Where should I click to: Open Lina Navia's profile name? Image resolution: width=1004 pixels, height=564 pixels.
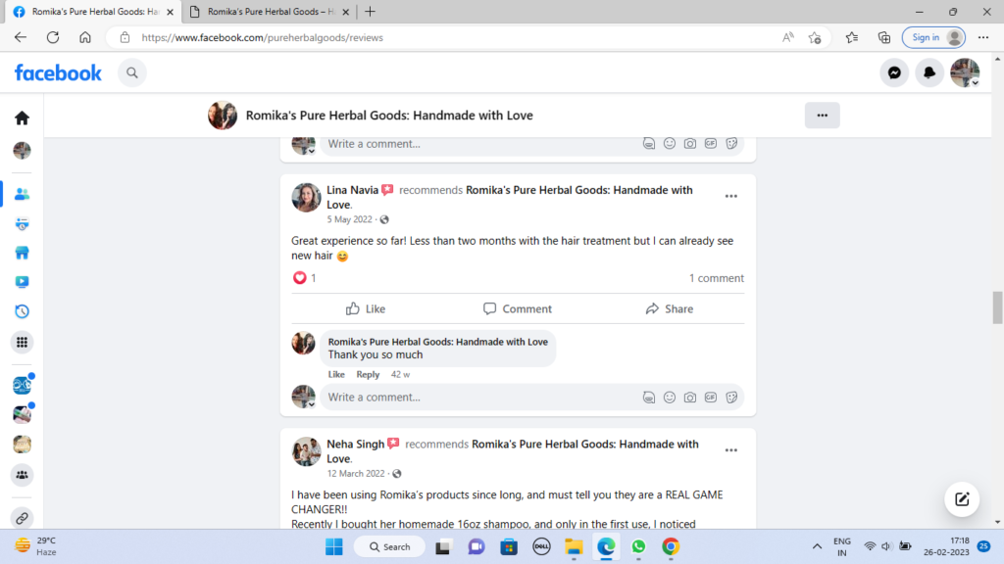click(x=352, y=190)
